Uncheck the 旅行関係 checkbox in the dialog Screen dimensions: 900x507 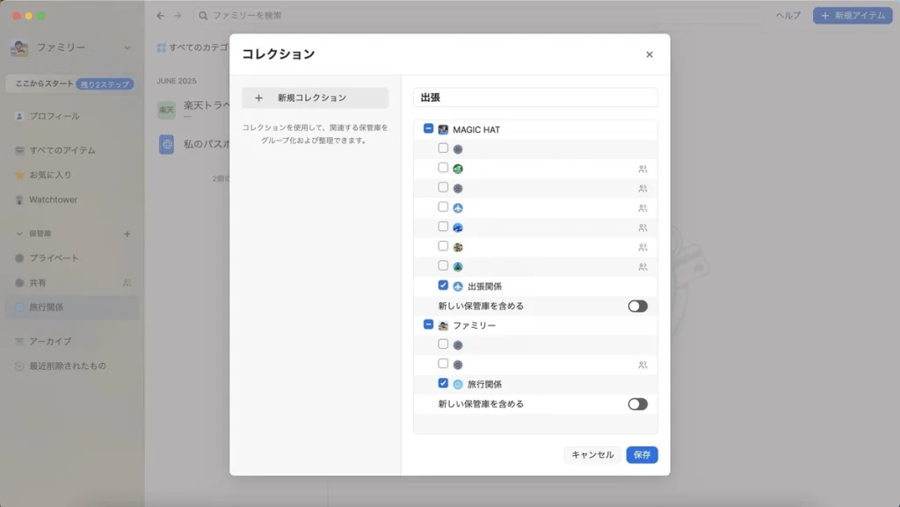[x=443, y=383]
